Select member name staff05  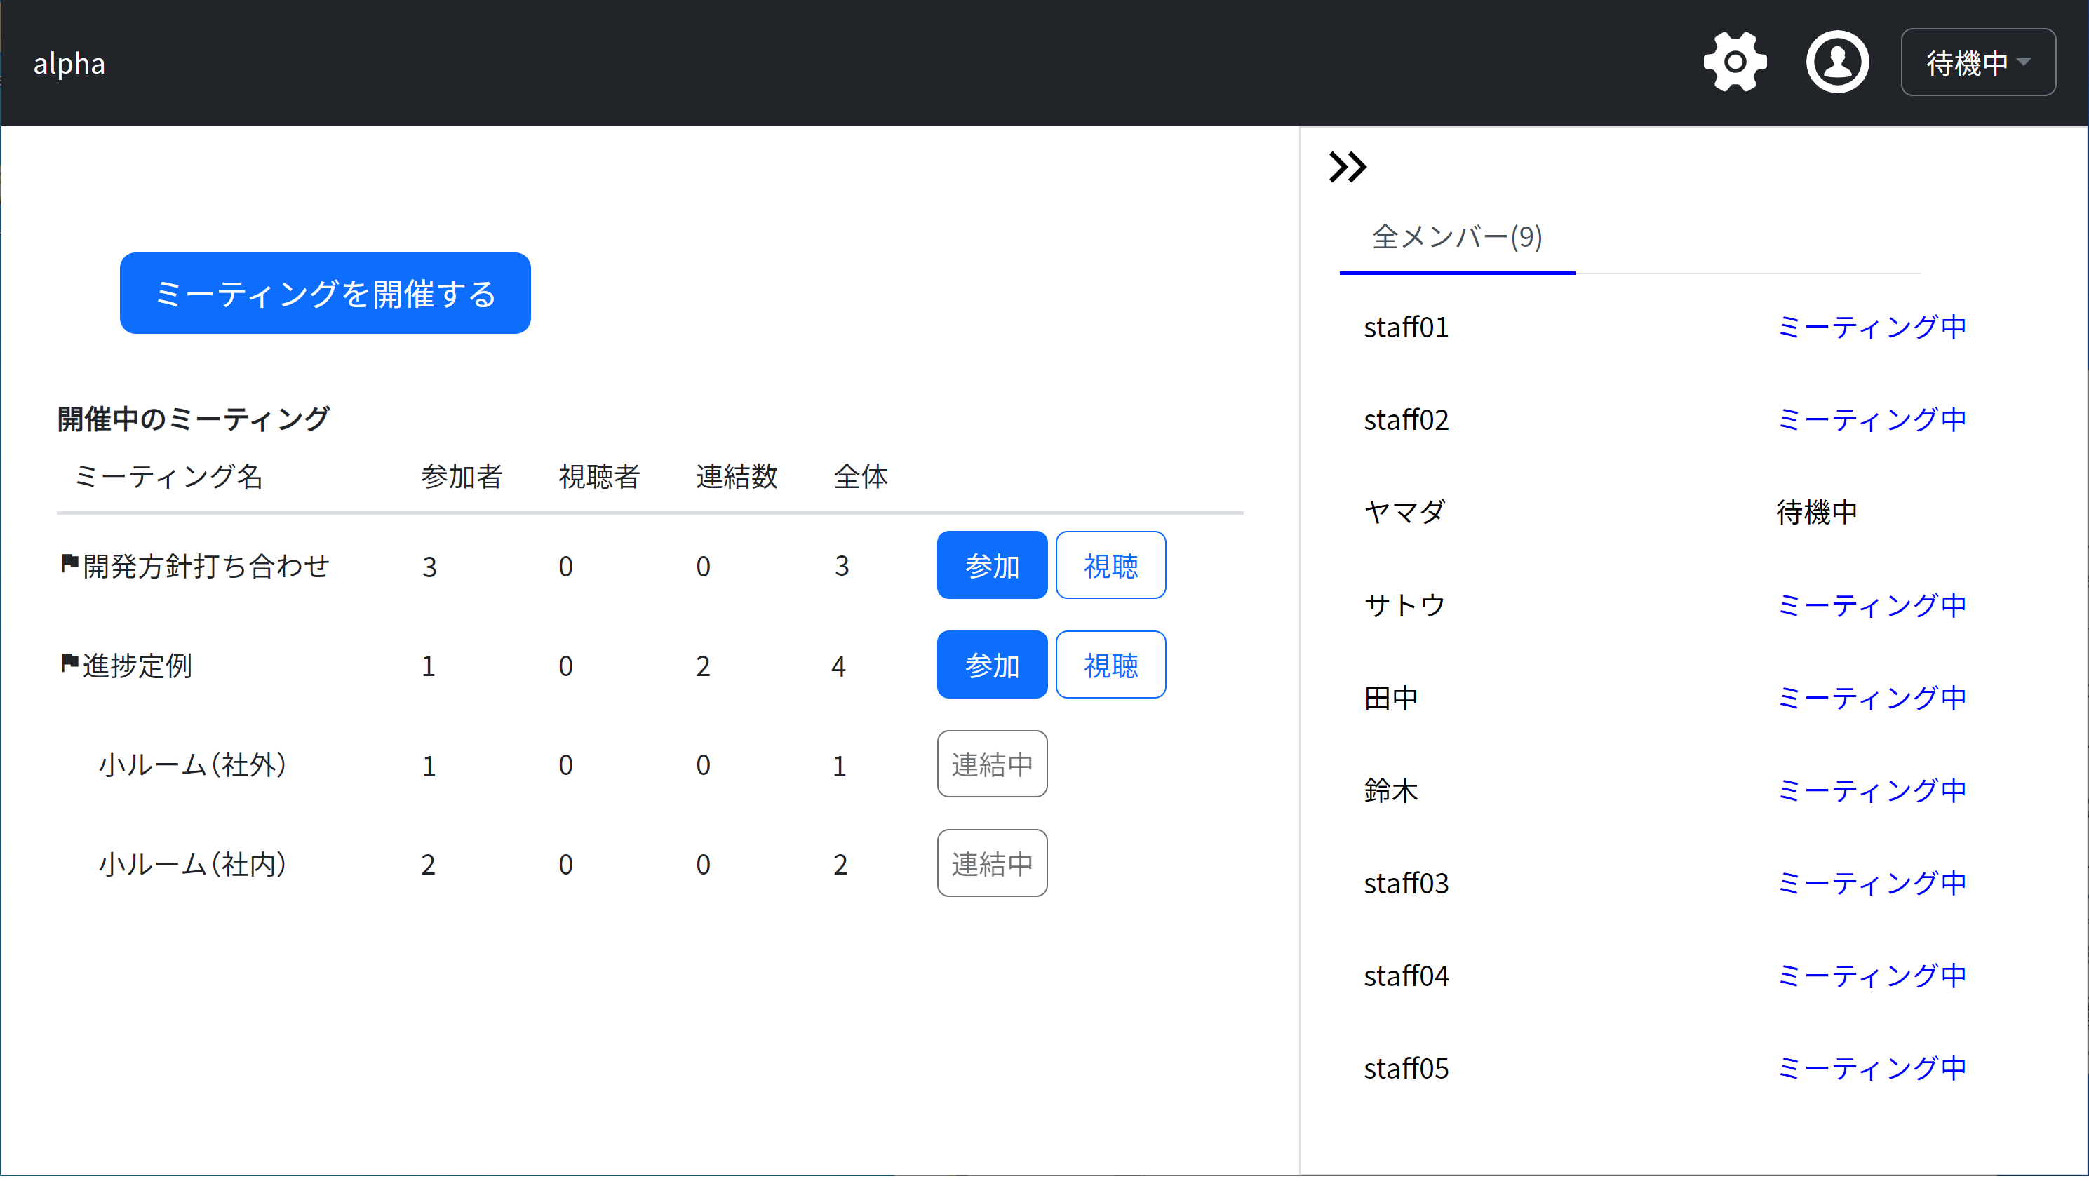click(x=1406, y=1069)
